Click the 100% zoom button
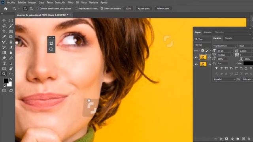This screenshot has height=142, width=253. [x=128, y=9]
